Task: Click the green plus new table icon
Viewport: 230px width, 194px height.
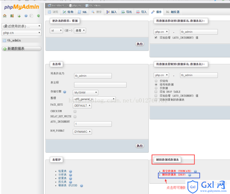Action: pyautogui.click(x=5, y=49)
